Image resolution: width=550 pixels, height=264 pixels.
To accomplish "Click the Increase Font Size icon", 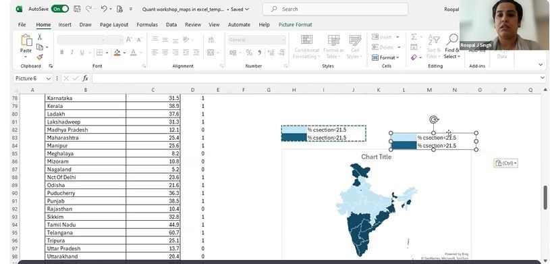I will click(x=129, y=40).
